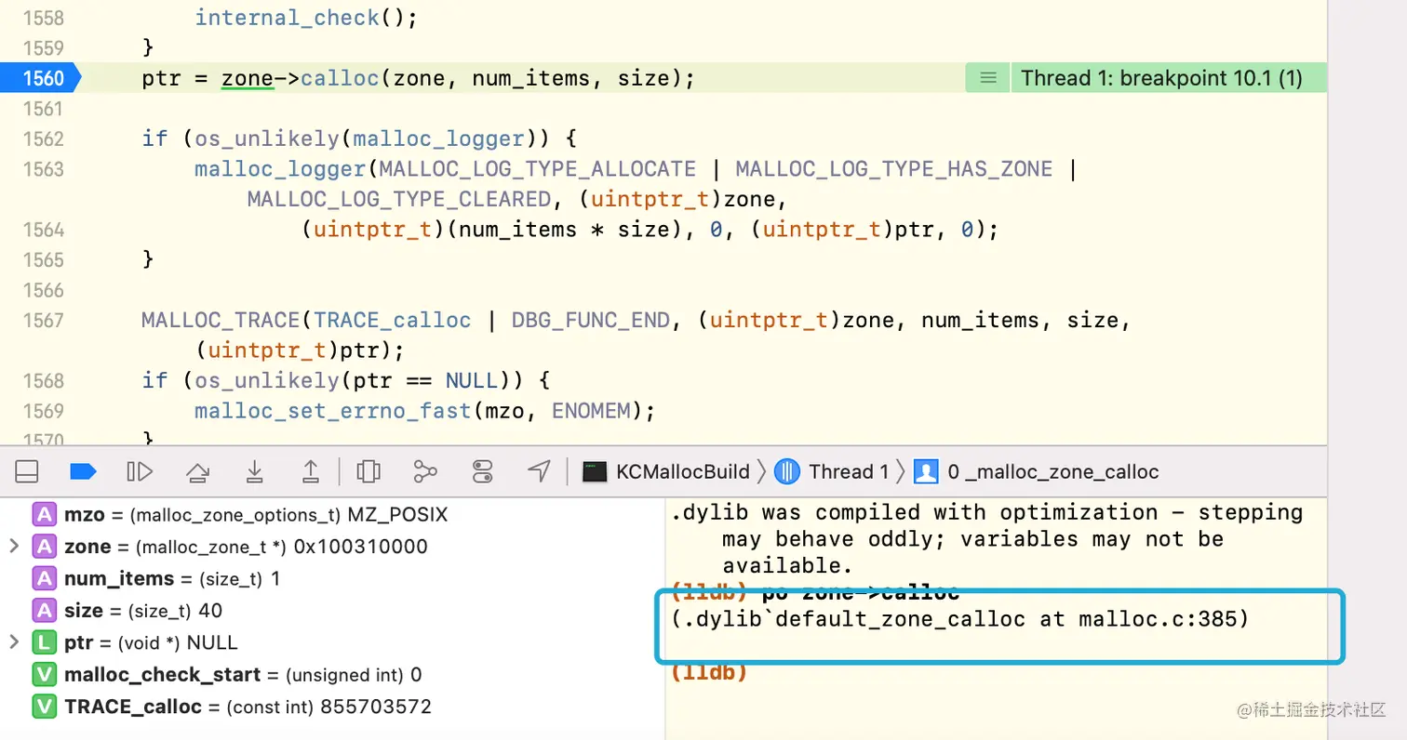The height and width of the screenshot is (740, 1407).
Task: Click the 855703572 value of TRACE_calloc
Action: (x=376, y=706)
